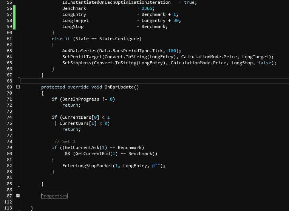This screenshot has height=211, width=289.
Task: Open the collapsed Properties region box
Action: coord(54,196)
